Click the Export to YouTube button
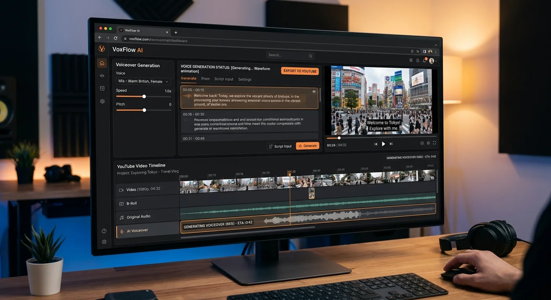551x300 pixels. [300, 71]
